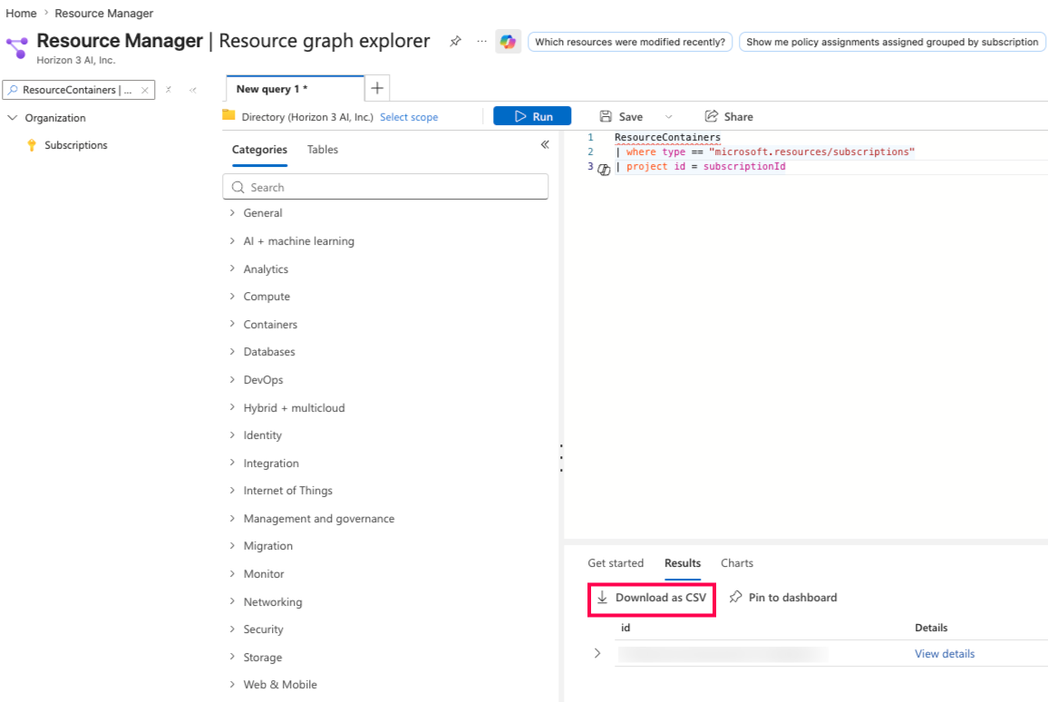The image size is (1048, 702).
Task: Click the 'Details' column header
Action: click(930, 628)
